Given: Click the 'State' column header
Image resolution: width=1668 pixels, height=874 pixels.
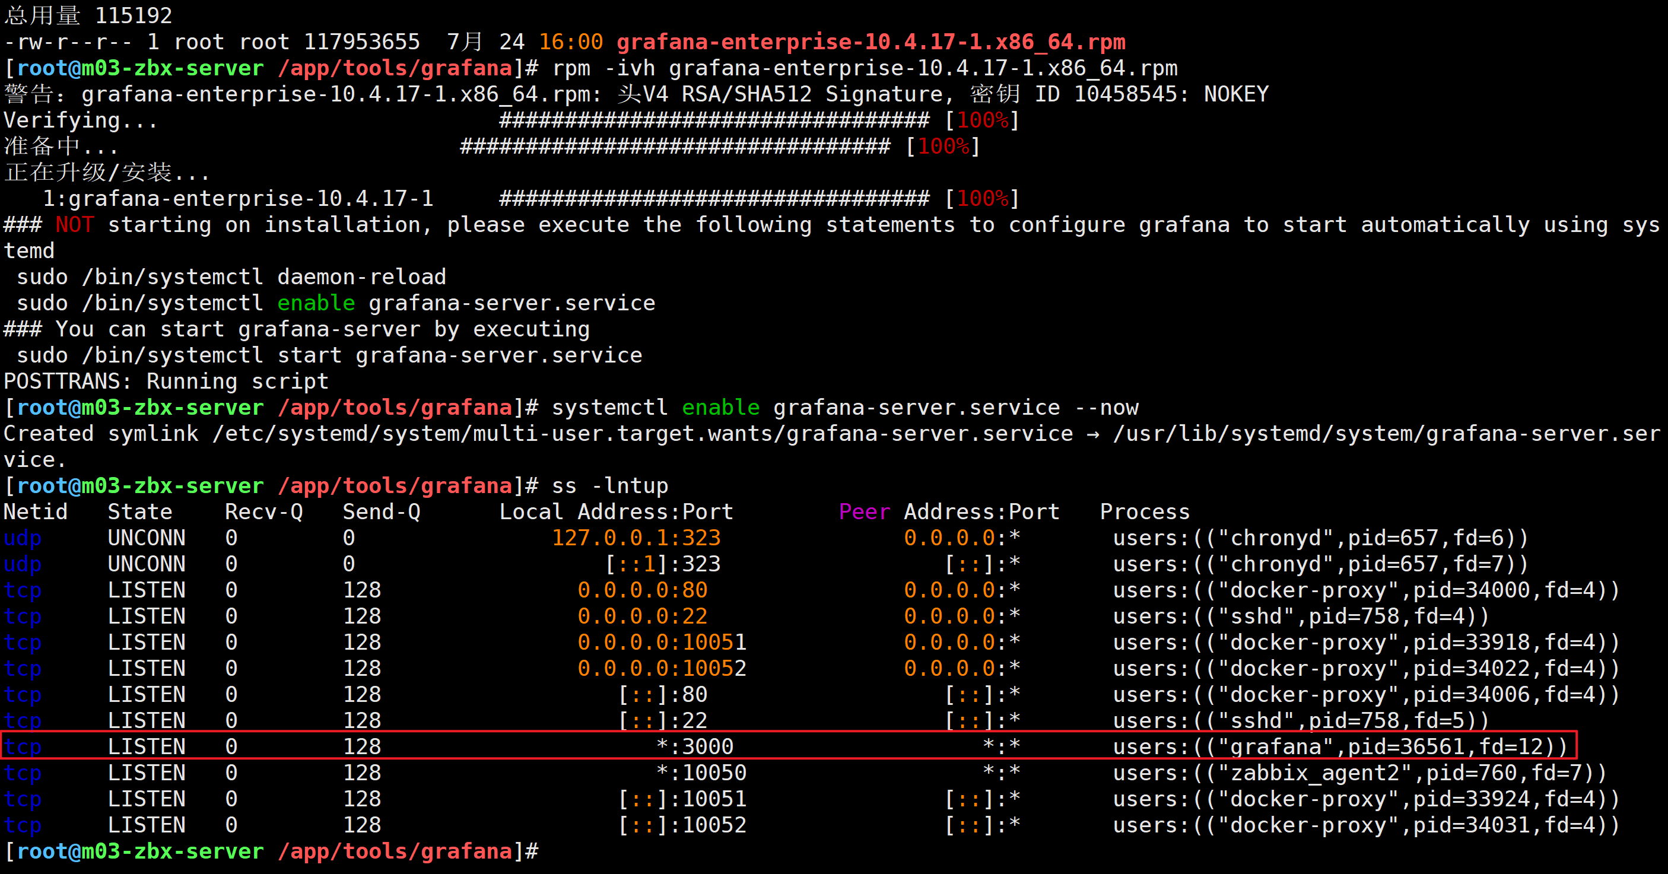Looking at the screenshot, I should [140, 512].
